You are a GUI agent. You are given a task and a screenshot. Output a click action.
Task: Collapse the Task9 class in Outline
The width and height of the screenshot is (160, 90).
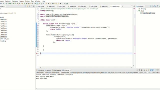[137, 11]
